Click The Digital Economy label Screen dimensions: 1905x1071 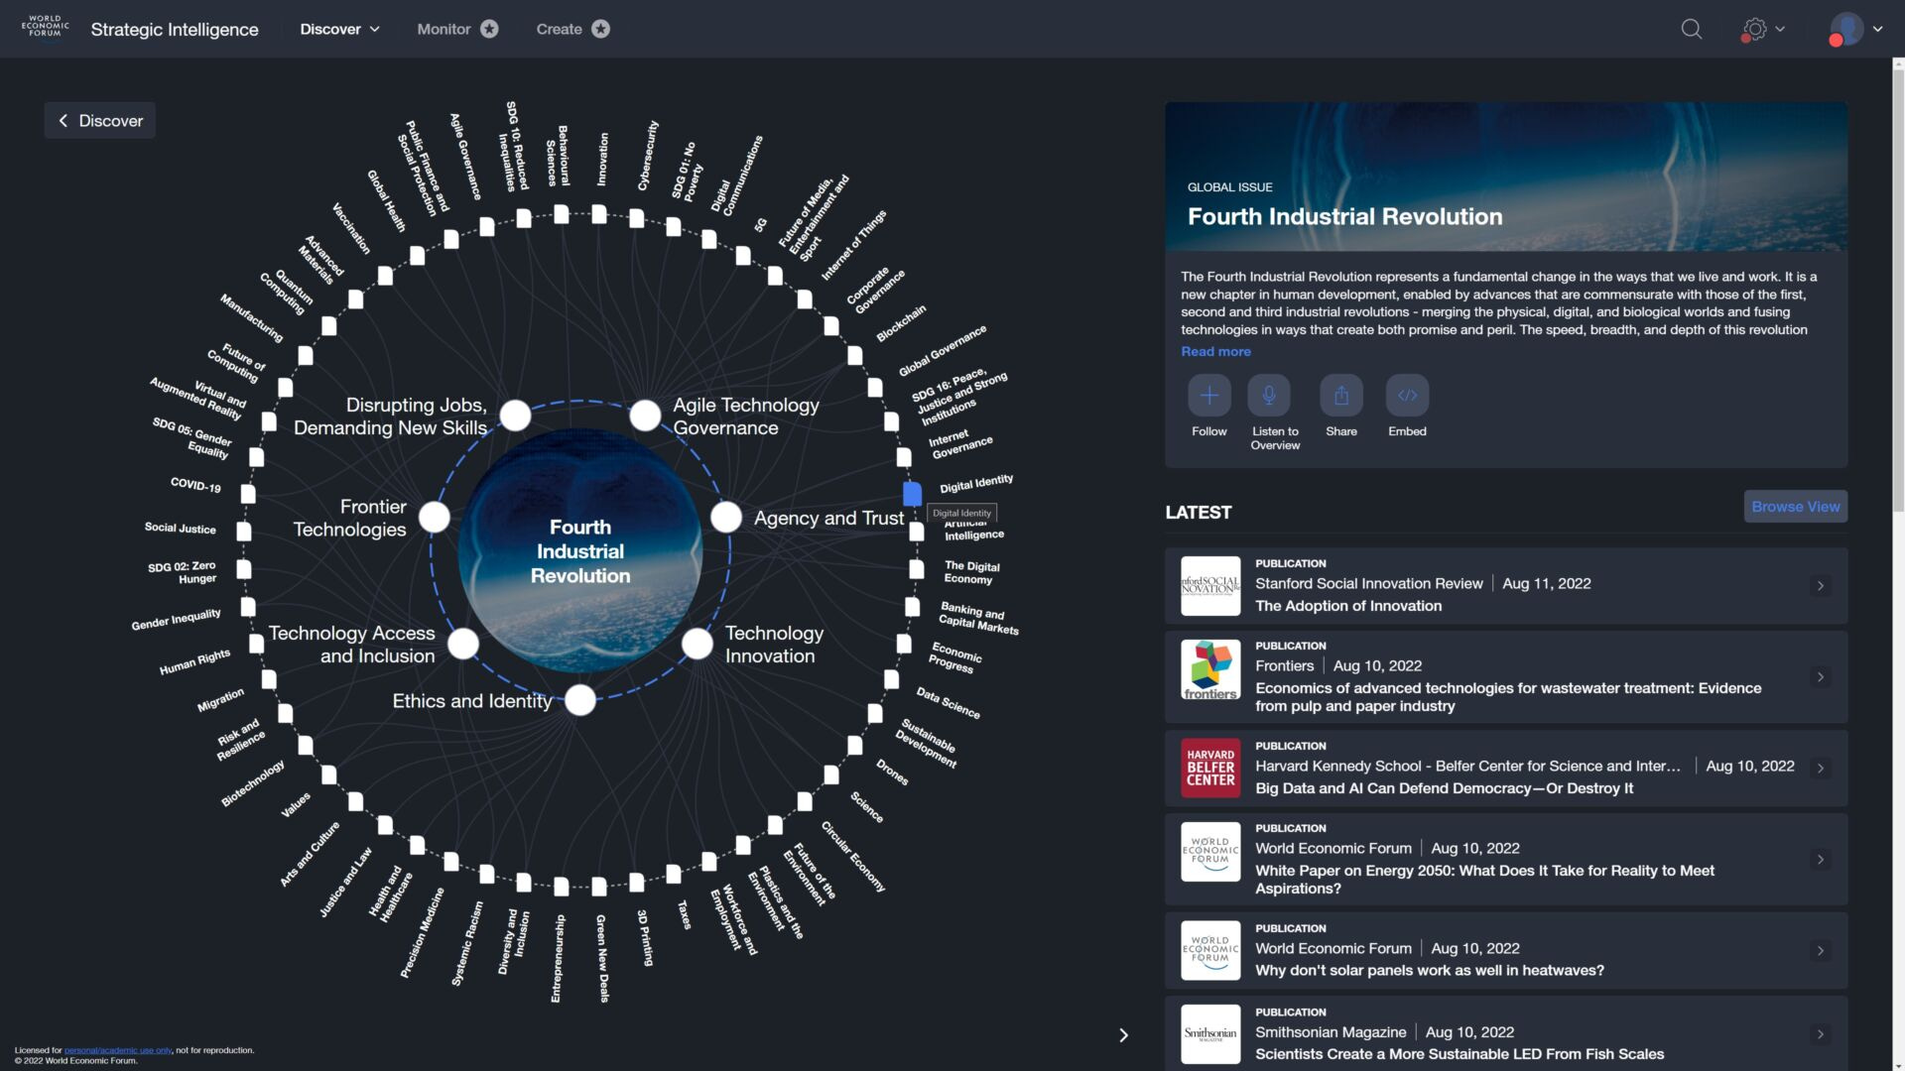click(x=971, y=572)
